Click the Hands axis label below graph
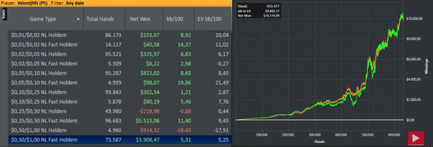The height and width of the screenshot is (147, 433). coord(320,141)
